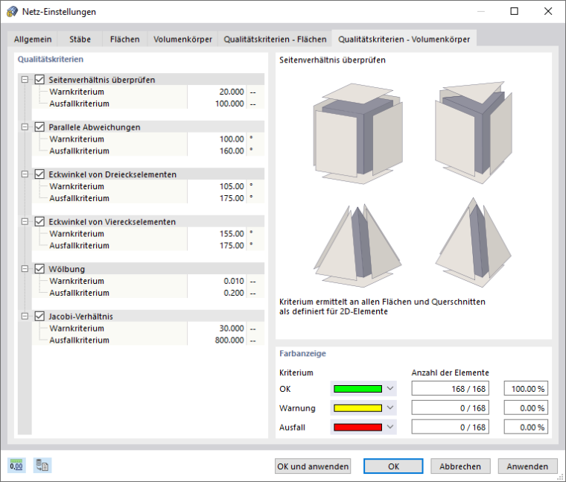Viewport: 566px width, 482px height.
Task: Toggle Eckwinkel von Viereckselementen checkbox
Action: click(x=39, y=221)
